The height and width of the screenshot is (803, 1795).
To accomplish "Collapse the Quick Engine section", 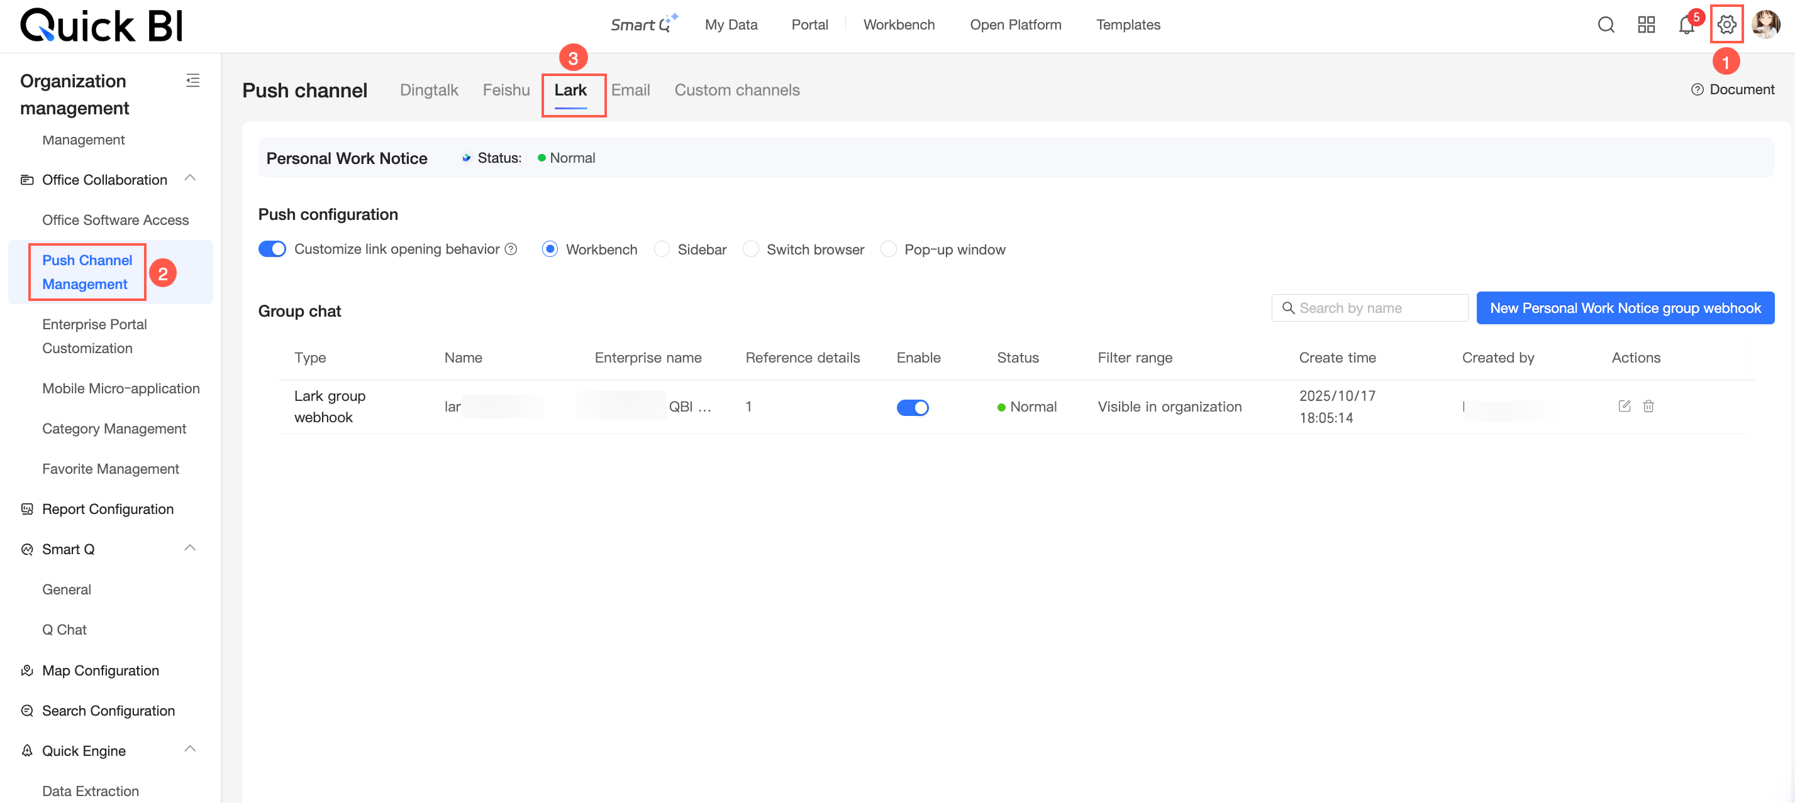I will point(189,750).
